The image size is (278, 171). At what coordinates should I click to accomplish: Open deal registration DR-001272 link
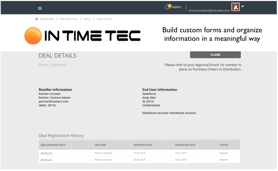[x=46, y=153]
